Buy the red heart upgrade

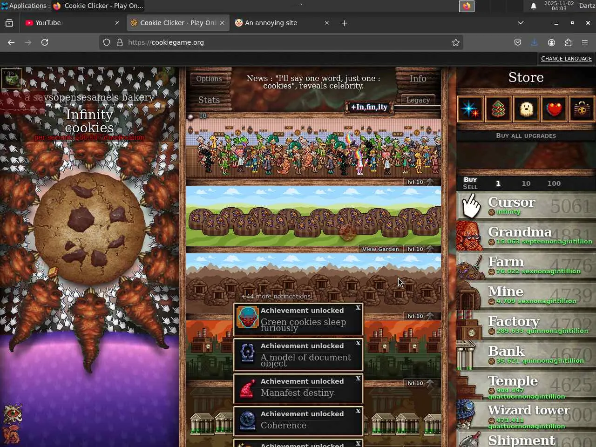click(554, 109)
